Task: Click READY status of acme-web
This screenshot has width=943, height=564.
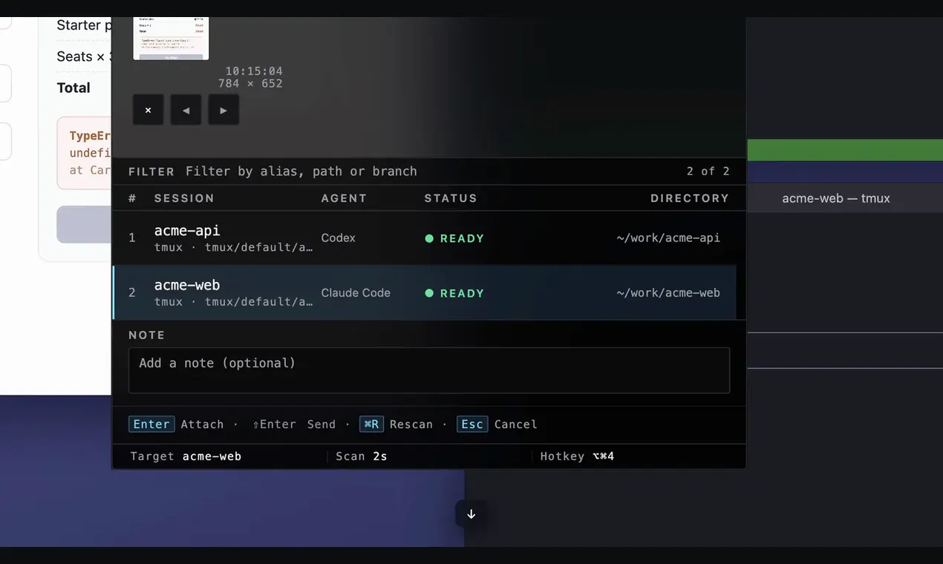Action: click(x=454, y=293)
